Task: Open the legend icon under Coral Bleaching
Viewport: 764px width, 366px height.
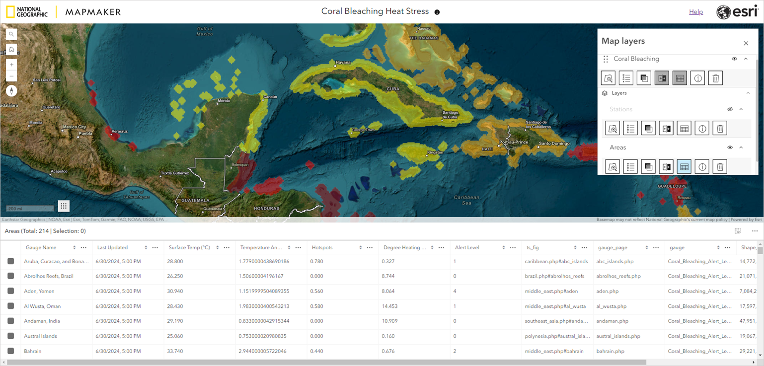Action: coord(626,78)
